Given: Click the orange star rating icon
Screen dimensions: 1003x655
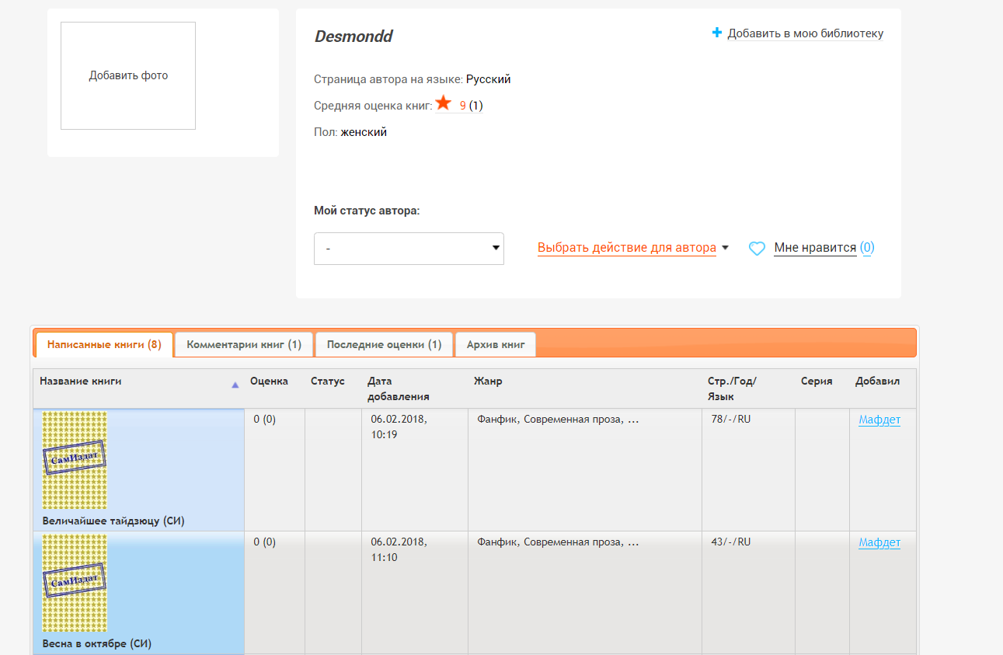Looking at the screenshot, I should (443, 103).
